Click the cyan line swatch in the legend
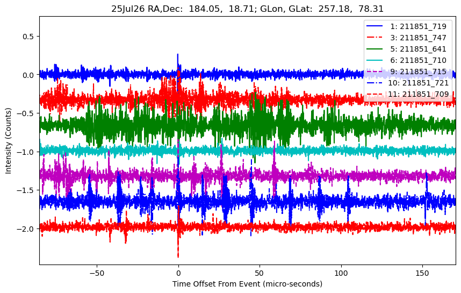Viewport: 461px width, 293px height. [x=376, y=60]
